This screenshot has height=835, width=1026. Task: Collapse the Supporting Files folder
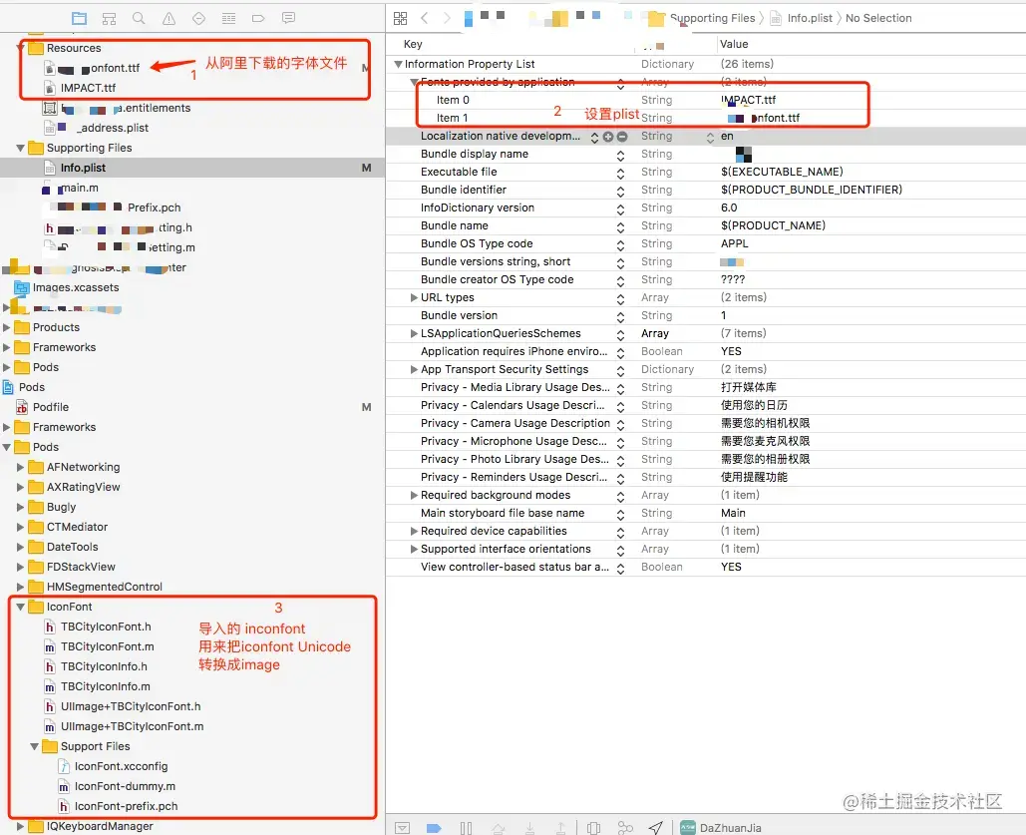(20, 148)
